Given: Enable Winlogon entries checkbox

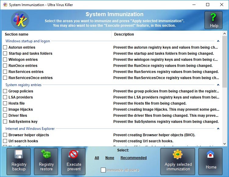Looking at the screenshot, I should point(5,60).
